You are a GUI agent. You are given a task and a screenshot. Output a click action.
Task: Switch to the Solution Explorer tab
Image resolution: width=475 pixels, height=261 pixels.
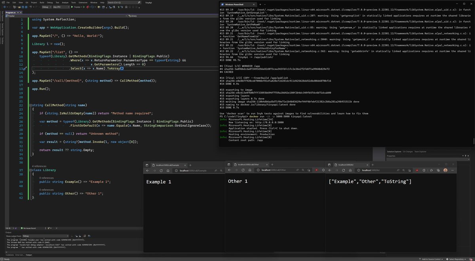(x=395, y=151)
